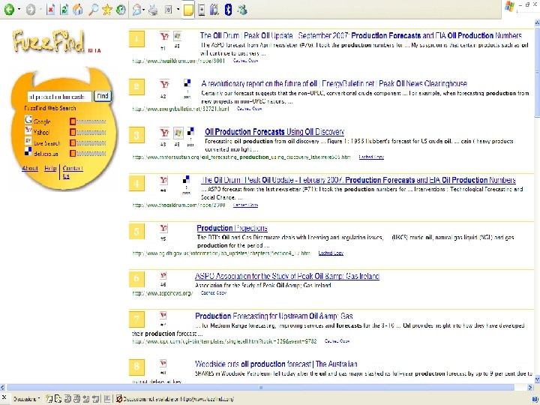Open the History clock icon
Image resolution: width=540 pixels, height=405 pixels.
[121, 10]
